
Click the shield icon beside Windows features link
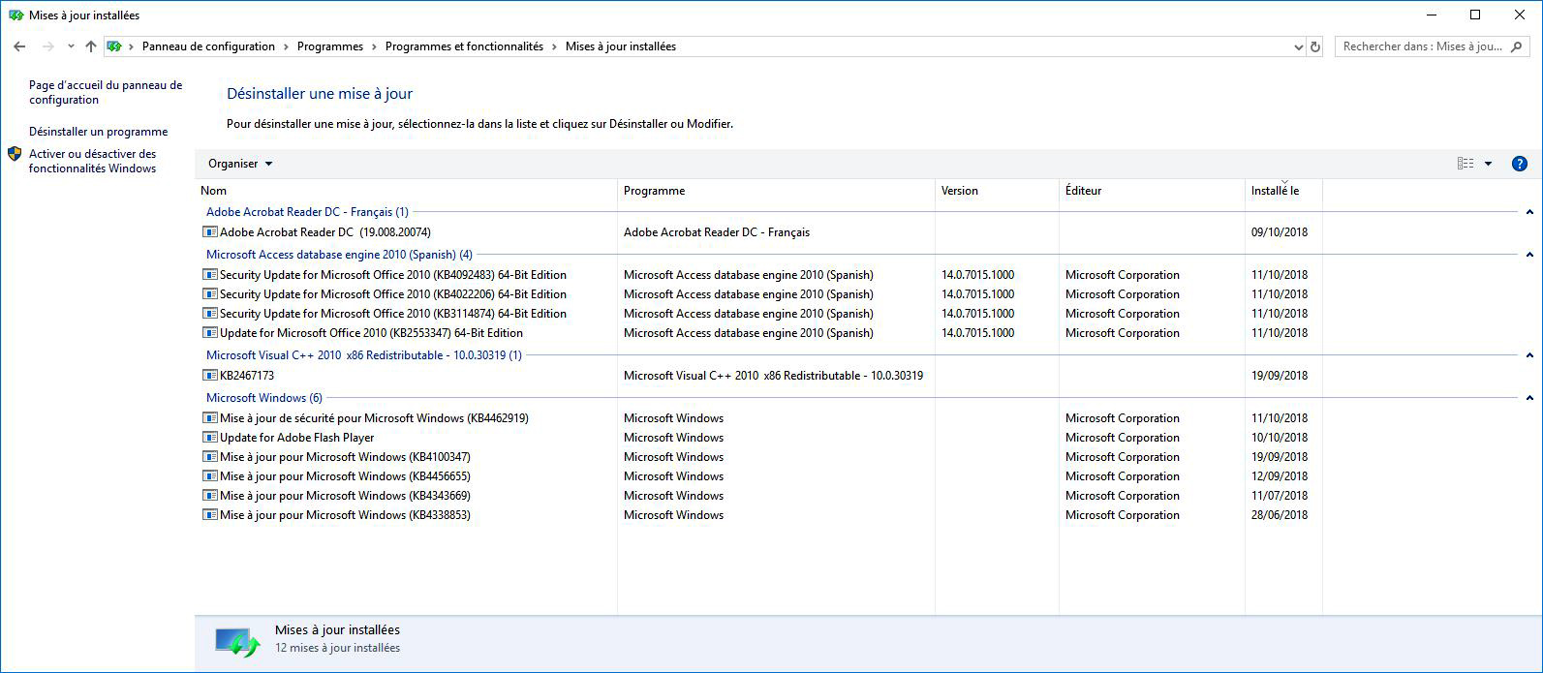point(15,154)
